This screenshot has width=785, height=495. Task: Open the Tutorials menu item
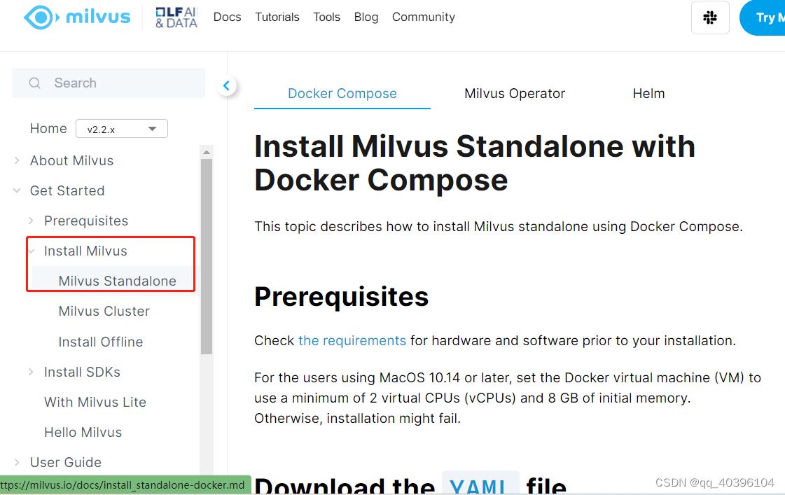[x=277, y=17]
